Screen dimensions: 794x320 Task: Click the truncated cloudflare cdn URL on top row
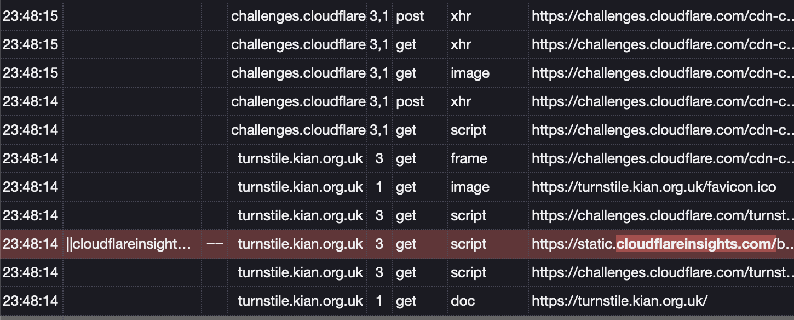(x=657, y=16)
